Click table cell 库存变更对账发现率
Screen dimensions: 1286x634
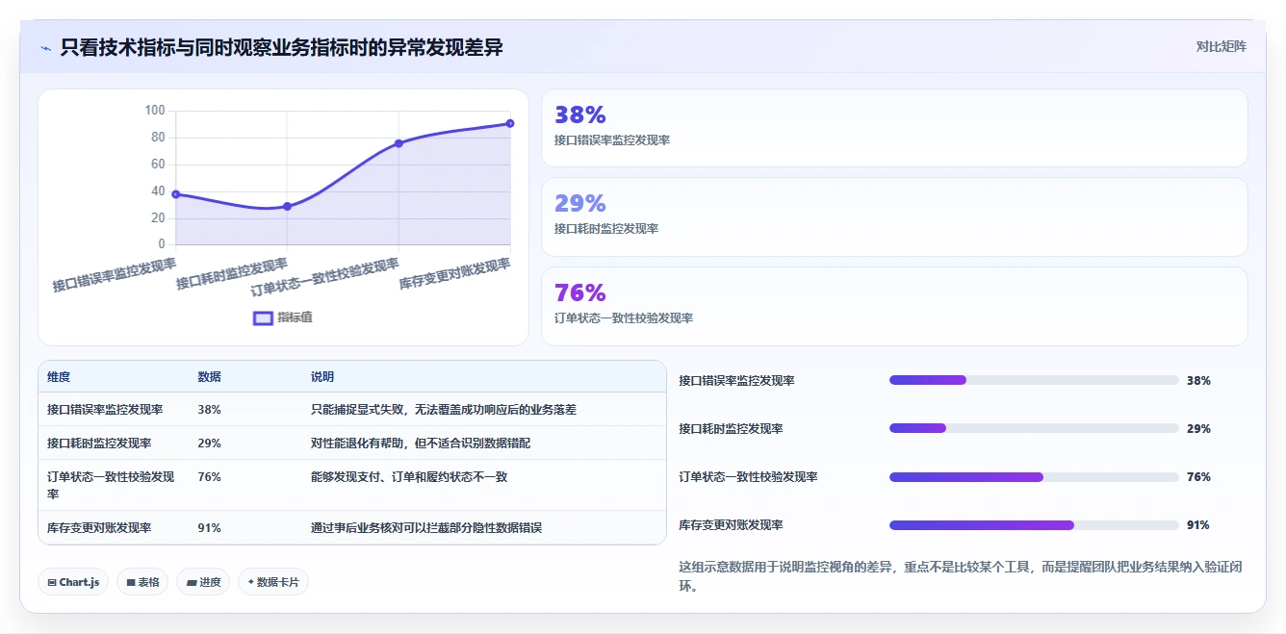pyautogui.click(x=99, y=528)
